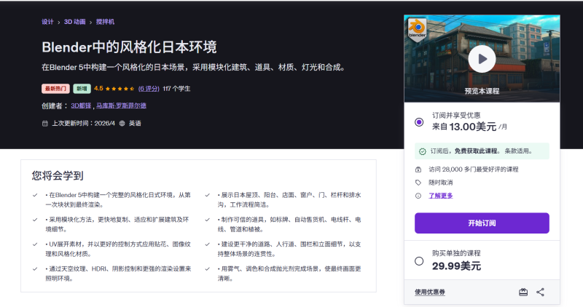583x307 pixels.
Task: Click the course access icon beside 访问 28,000
Action: click(418, 170)
